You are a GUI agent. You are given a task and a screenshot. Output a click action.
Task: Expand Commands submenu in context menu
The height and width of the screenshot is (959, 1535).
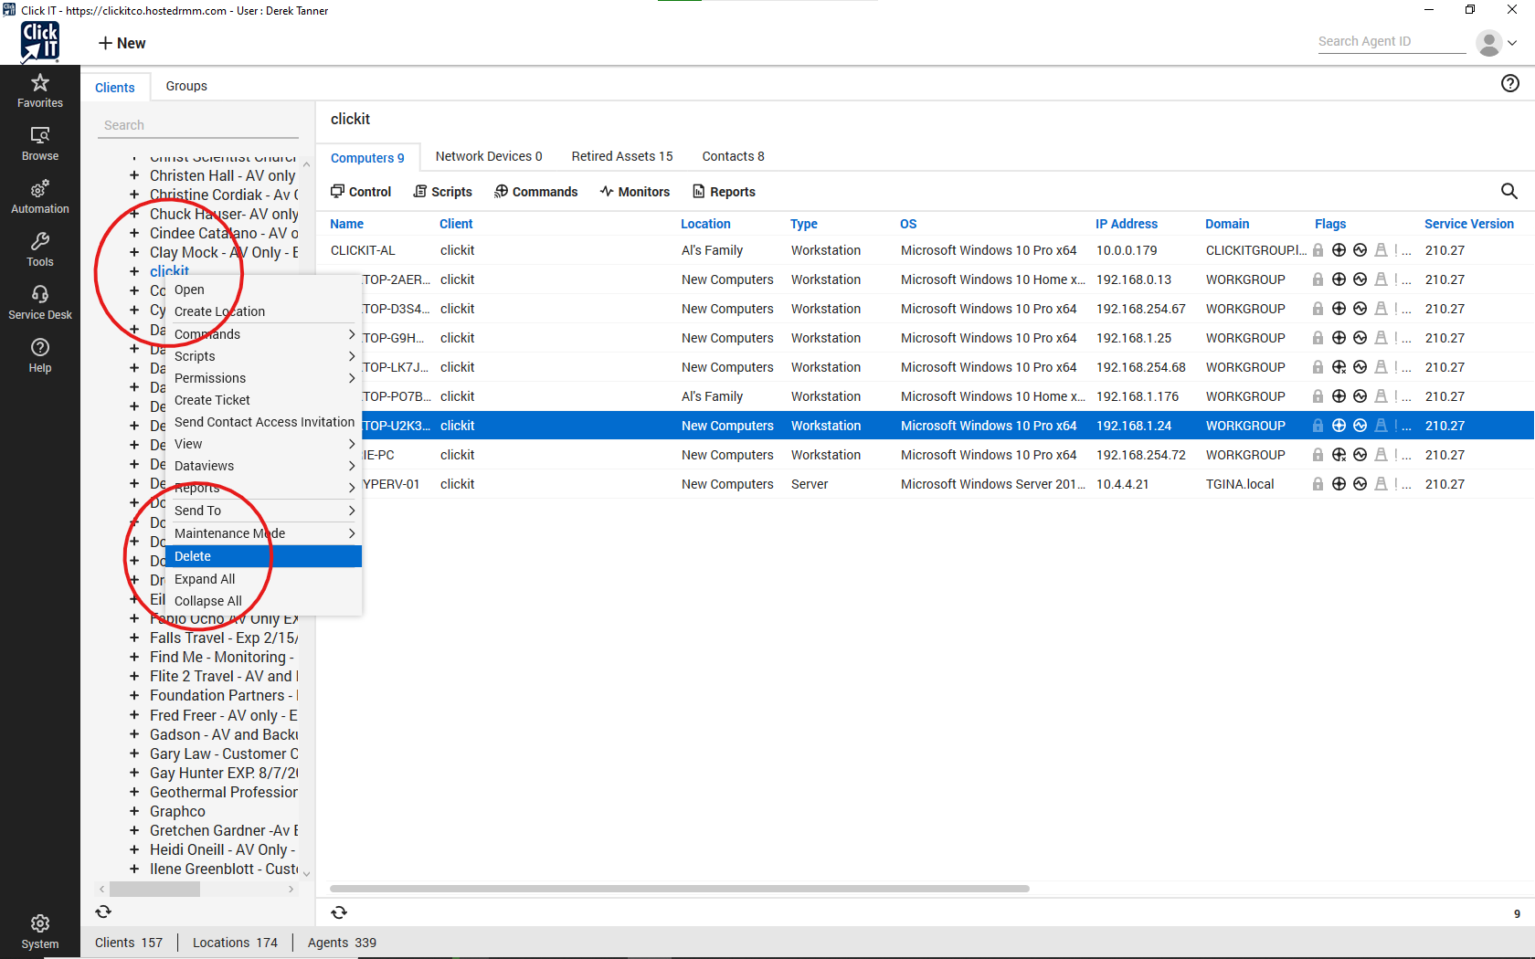pyautogui.click(x=263, y=334)
